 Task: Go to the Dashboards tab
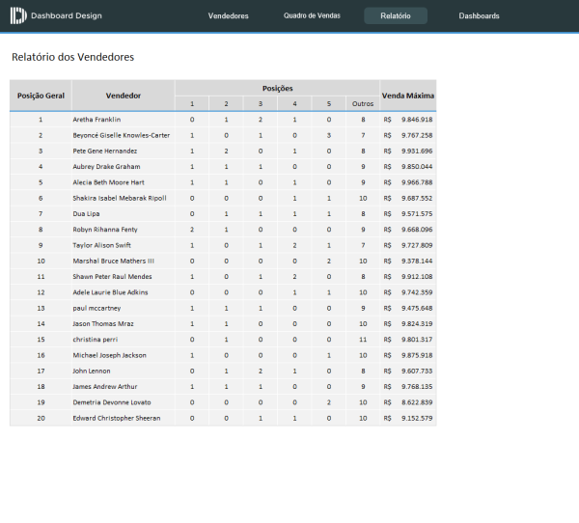coord(479,16)
